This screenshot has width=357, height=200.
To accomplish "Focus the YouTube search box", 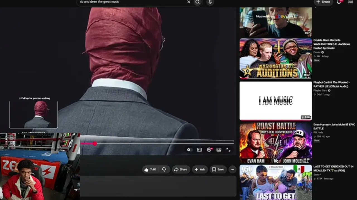I will (x=132, y=2).
